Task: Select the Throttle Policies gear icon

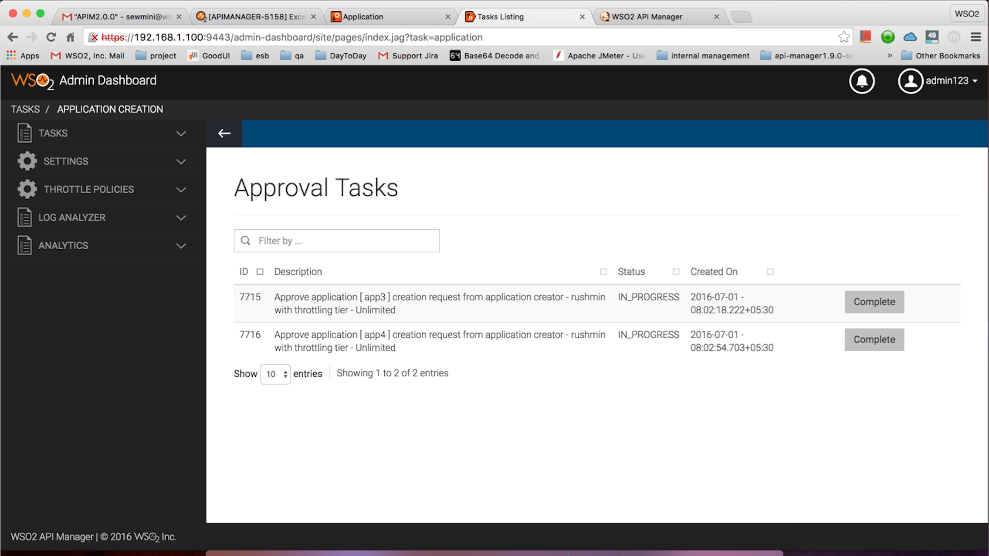Action: point(27,189)
